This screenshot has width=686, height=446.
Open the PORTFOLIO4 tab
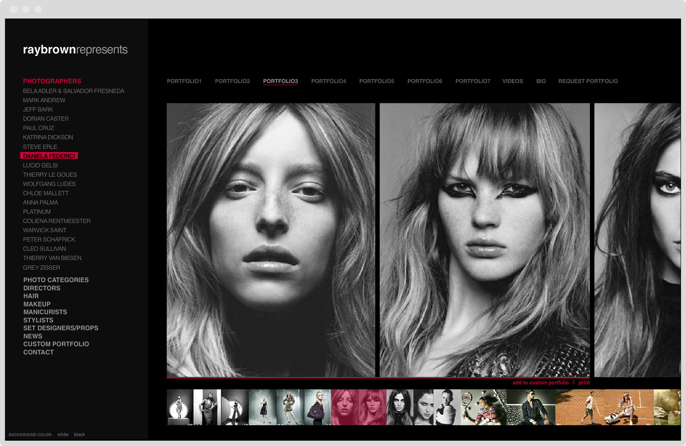pos(328,81)
